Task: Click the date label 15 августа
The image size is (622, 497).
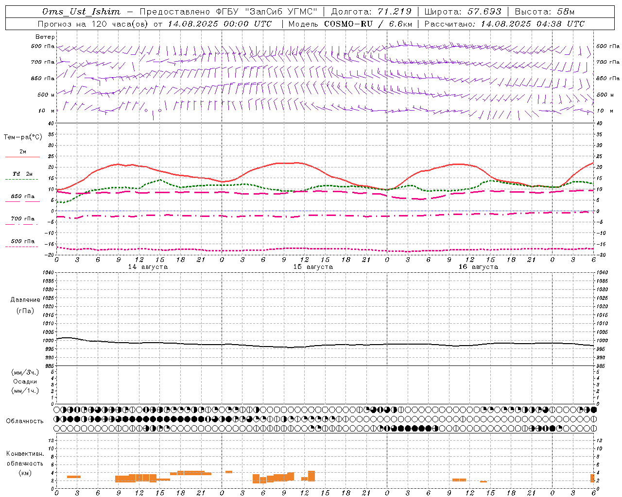Action: coord(313,267)
